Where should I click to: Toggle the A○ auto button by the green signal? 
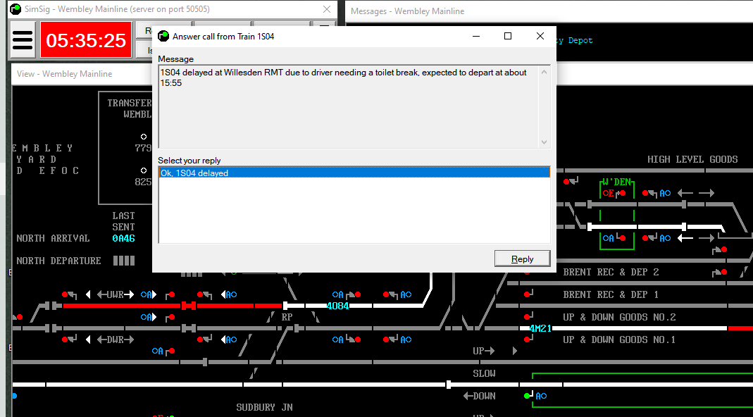coord(541,396)
